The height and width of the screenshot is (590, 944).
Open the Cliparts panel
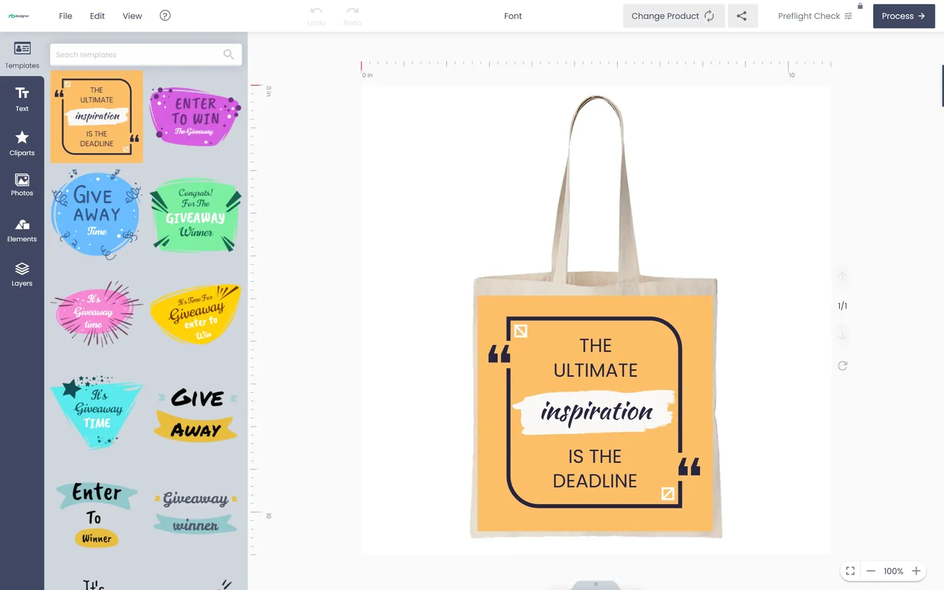[22, 143]
